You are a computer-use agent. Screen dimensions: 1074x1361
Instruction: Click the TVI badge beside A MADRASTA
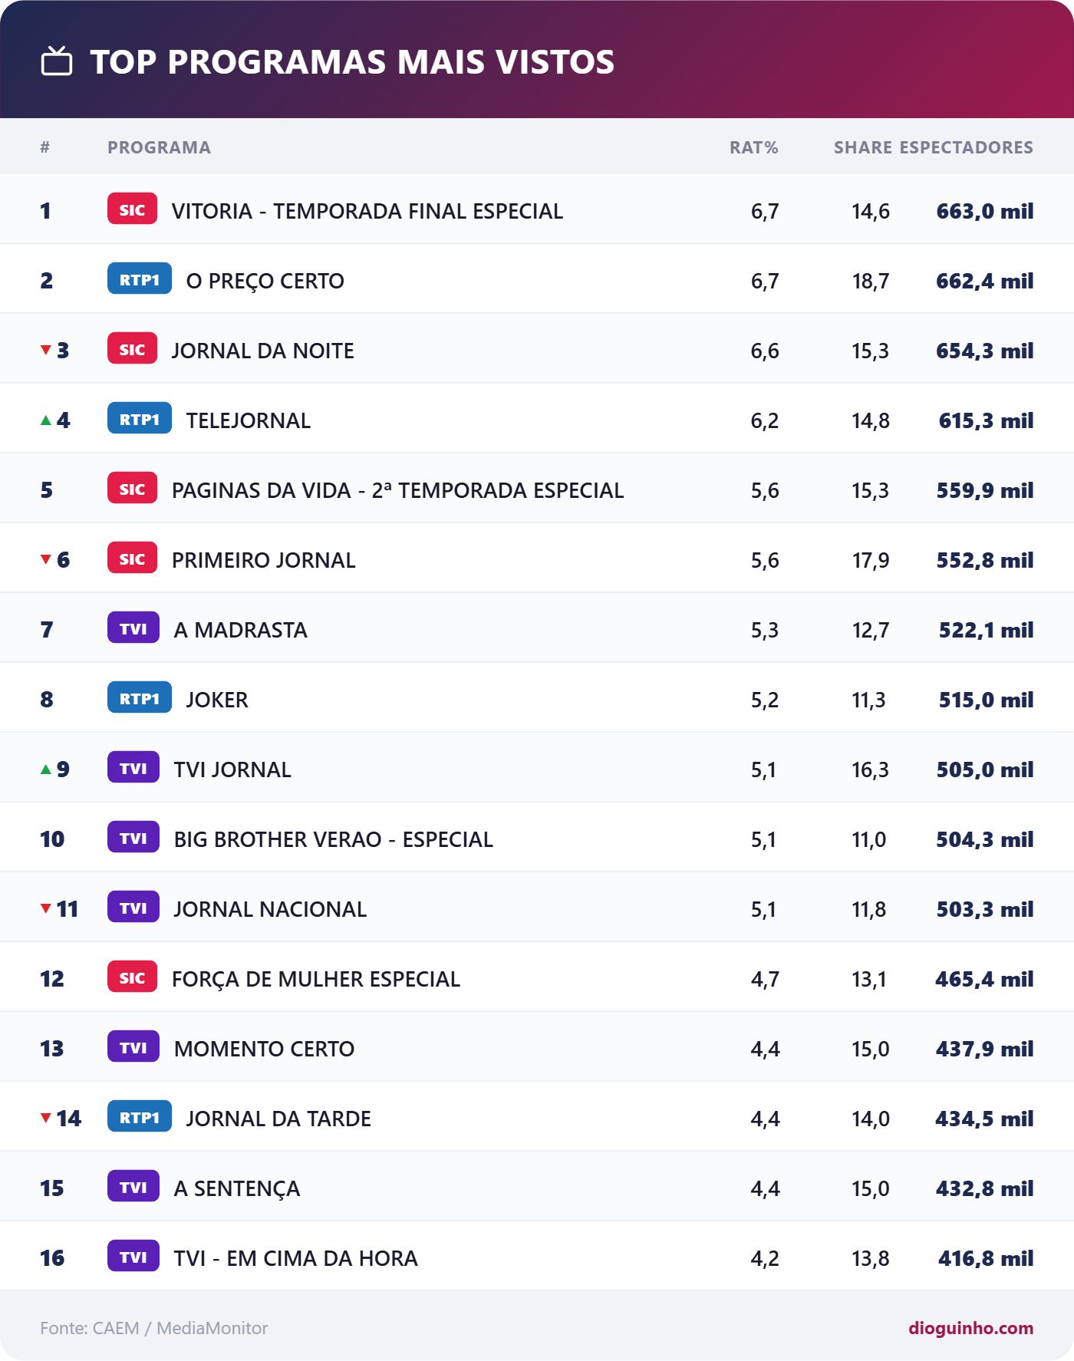click(x=133, y=628)
